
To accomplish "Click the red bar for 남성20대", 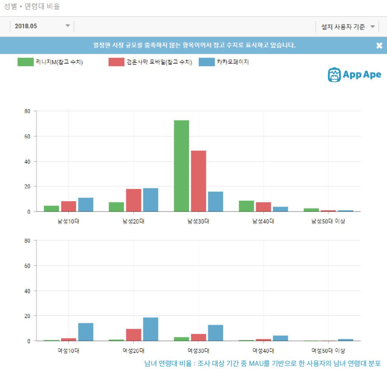I will (x=133, y=200).
